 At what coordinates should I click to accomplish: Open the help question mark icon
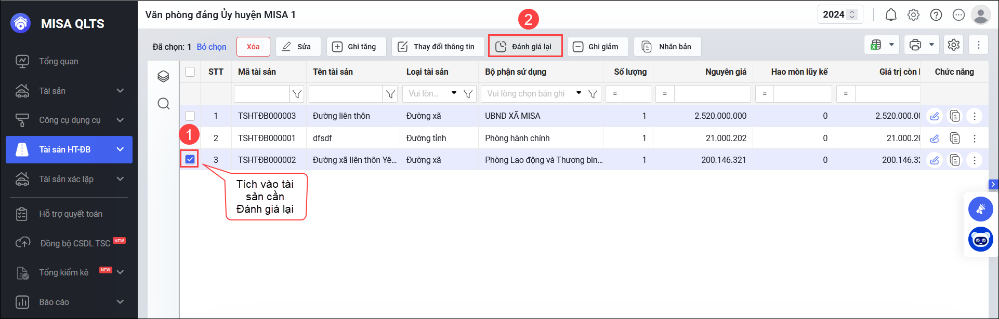[x=936, y=15]
